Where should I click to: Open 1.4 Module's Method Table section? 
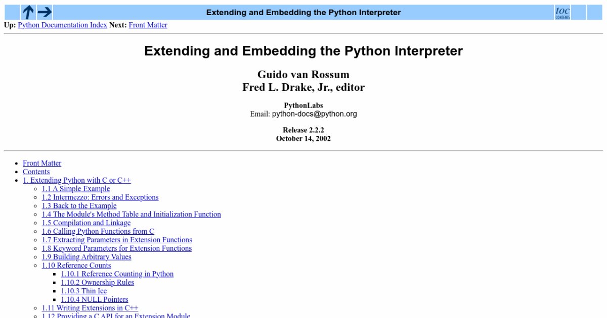131,215
